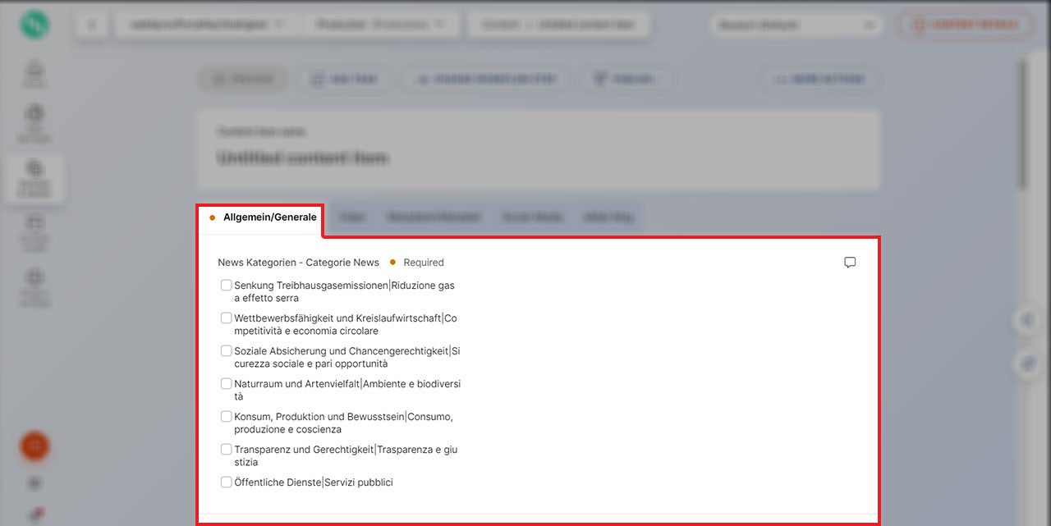Viewport: 1051px width, 526px height.
Task: Select Naturraum und Artenvielfalt checkbox
Action: point(226,384)
